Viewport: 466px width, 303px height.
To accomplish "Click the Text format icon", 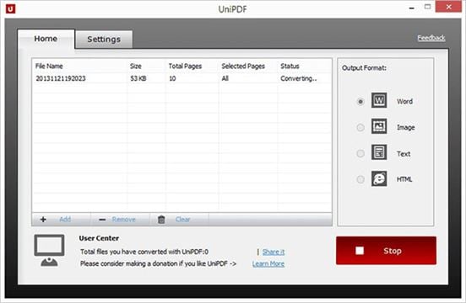I will (379, 152).
